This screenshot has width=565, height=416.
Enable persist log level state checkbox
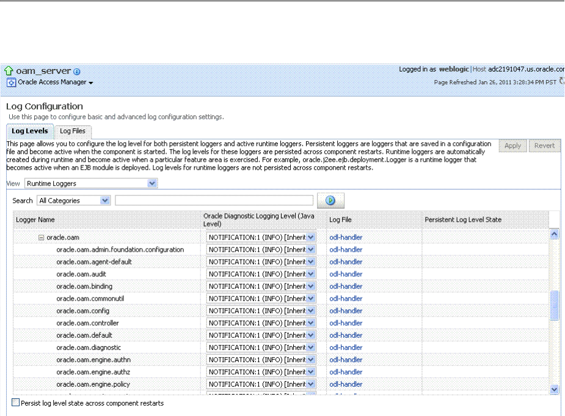tap(16, 403)
